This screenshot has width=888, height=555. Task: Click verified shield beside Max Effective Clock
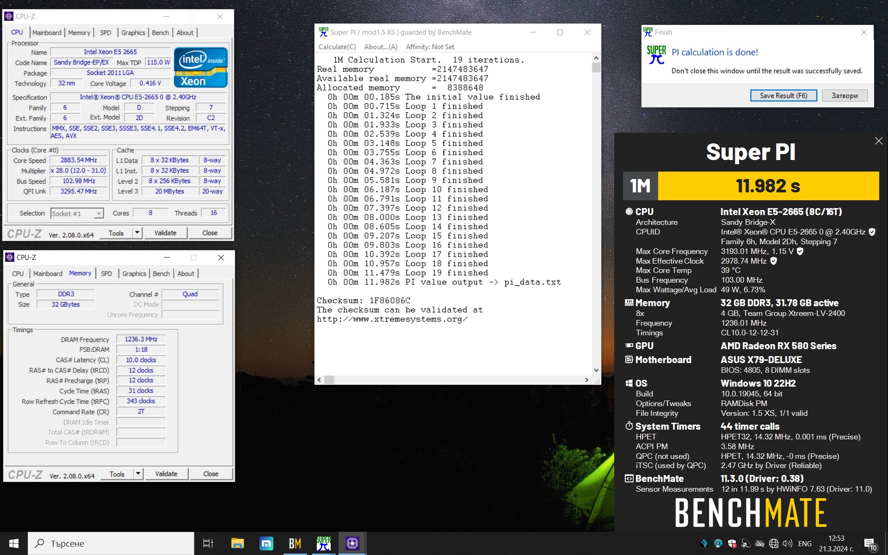pos(774,261)
